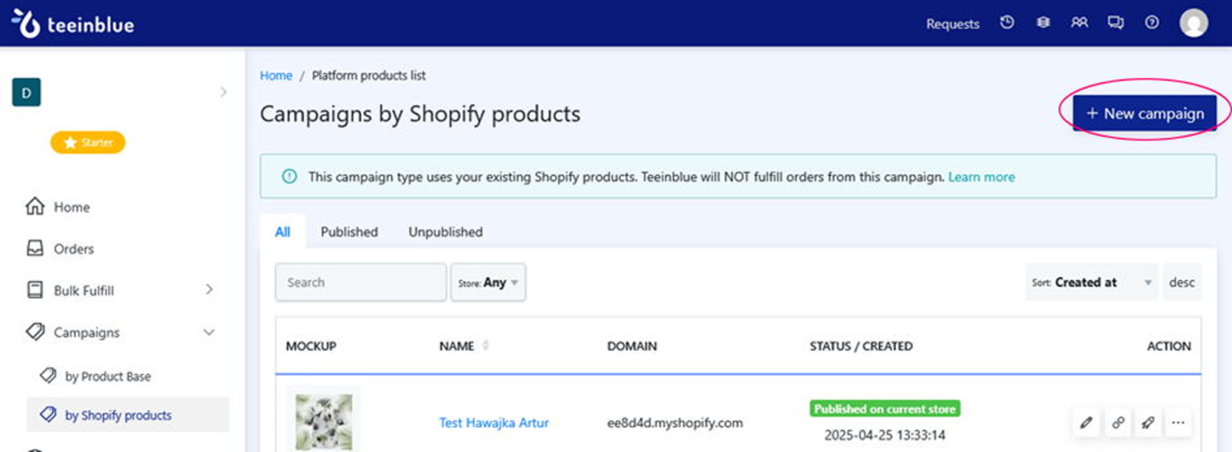
Task: Click the ee8d4d.myshopify.com domain text
Action: pyautogui.click(x=675, y=423)
